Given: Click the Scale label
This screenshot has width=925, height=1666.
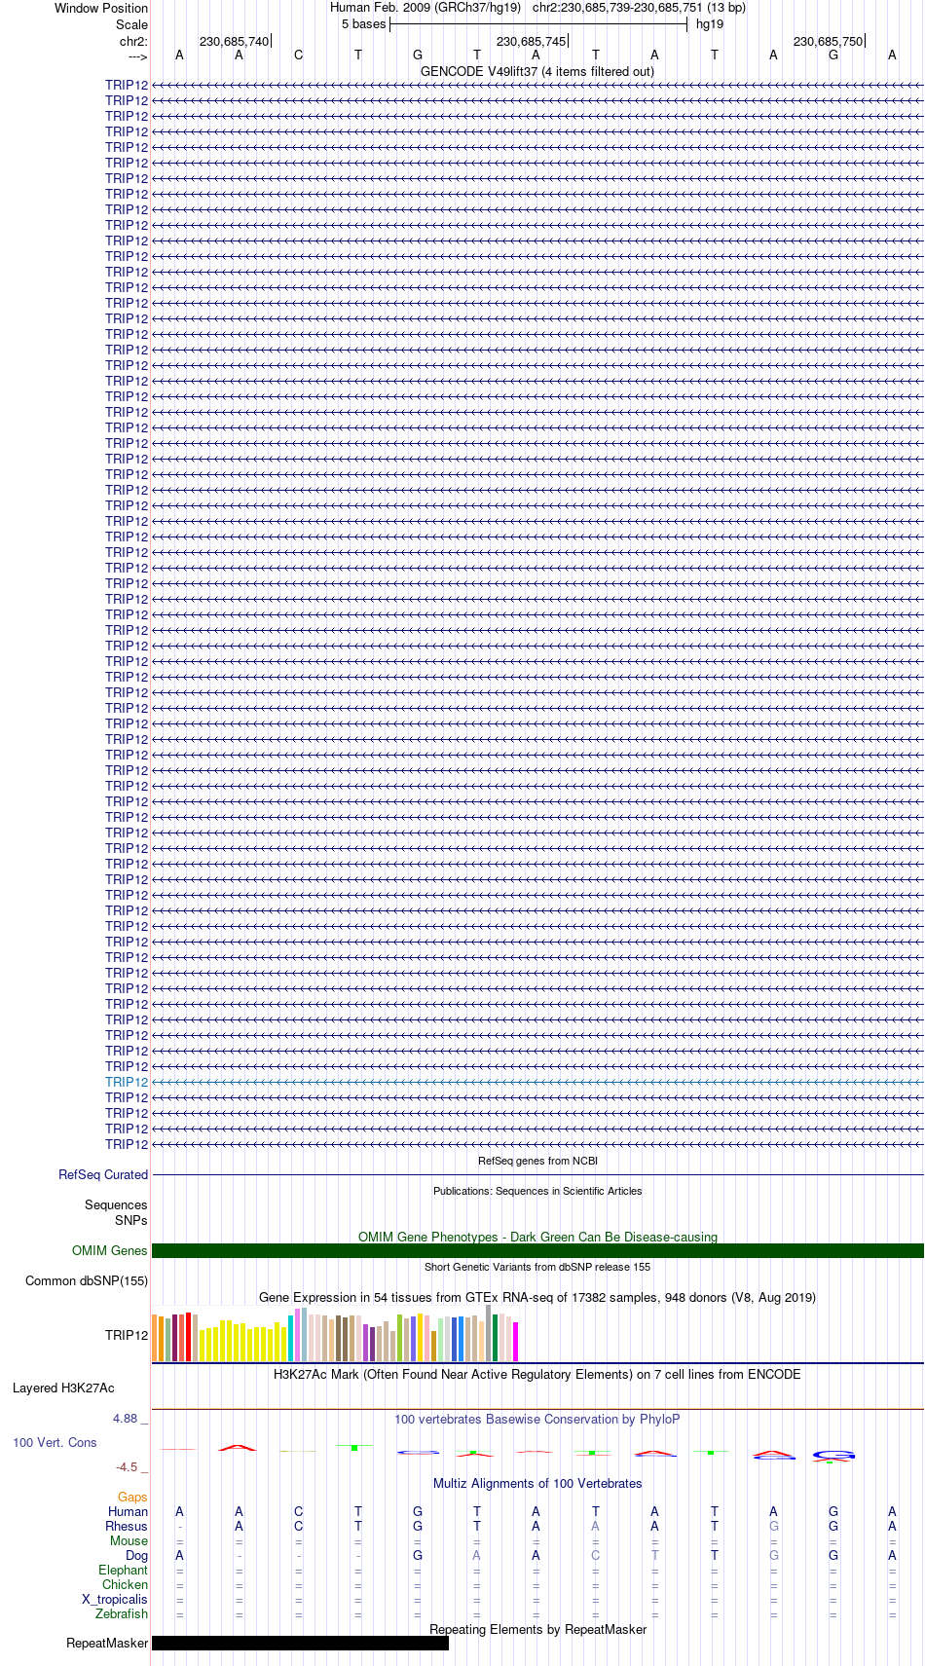Looking at the screenshot, I should coord(132,24).
